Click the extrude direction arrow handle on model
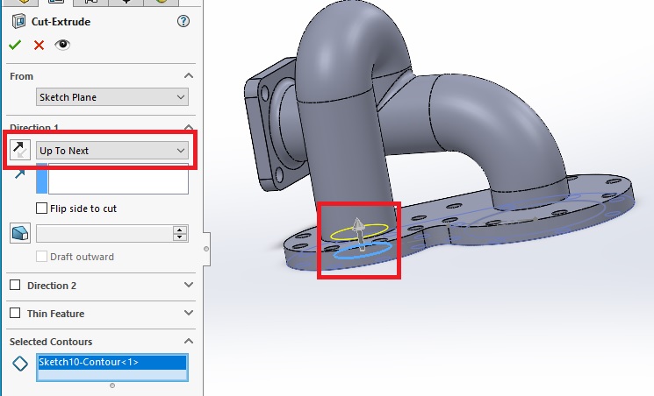 (x=359, y=232)
